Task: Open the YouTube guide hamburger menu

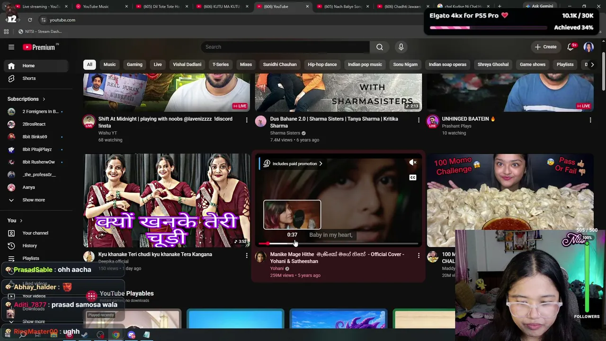Action: 11,47
